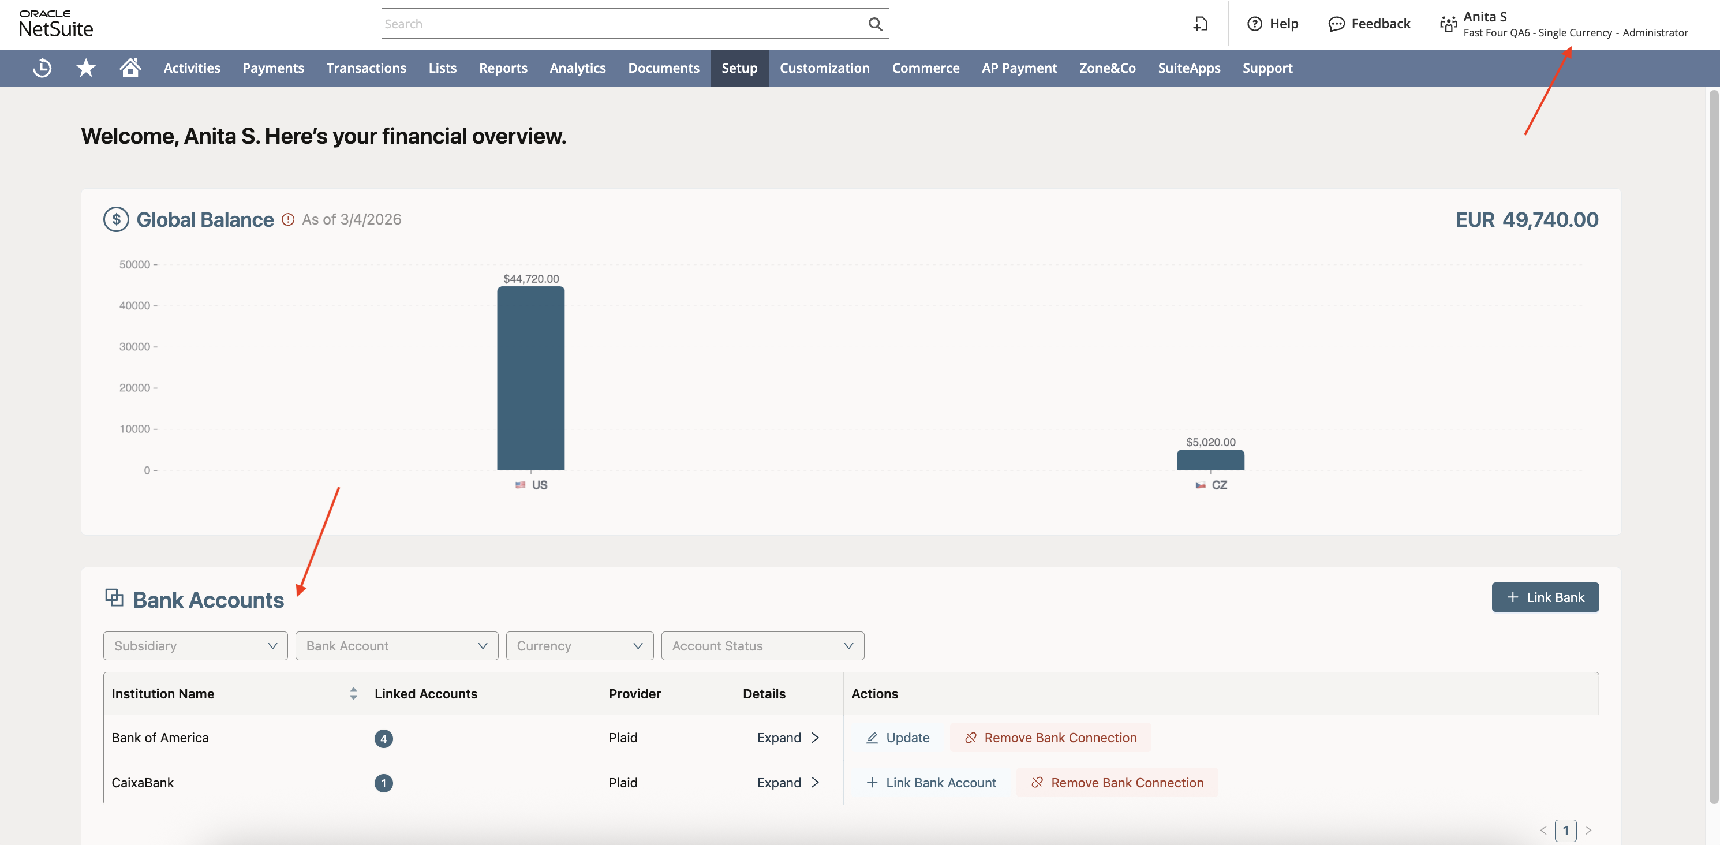
Task: Open the Documents menu
Action: [x=664, y=68]
